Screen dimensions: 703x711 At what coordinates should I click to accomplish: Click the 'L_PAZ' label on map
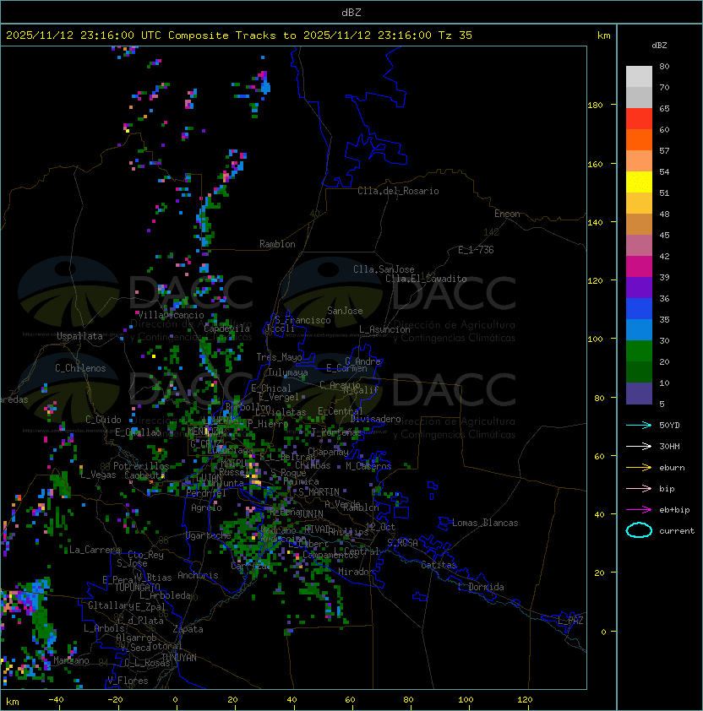pyautogui.click(x=571, y=621)
